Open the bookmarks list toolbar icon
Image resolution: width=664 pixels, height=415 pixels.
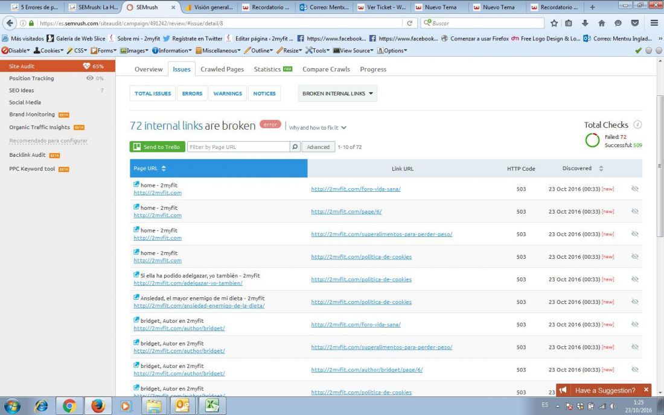[568, 24]
